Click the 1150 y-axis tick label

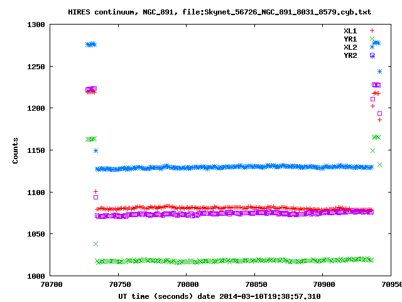point(36,150)
